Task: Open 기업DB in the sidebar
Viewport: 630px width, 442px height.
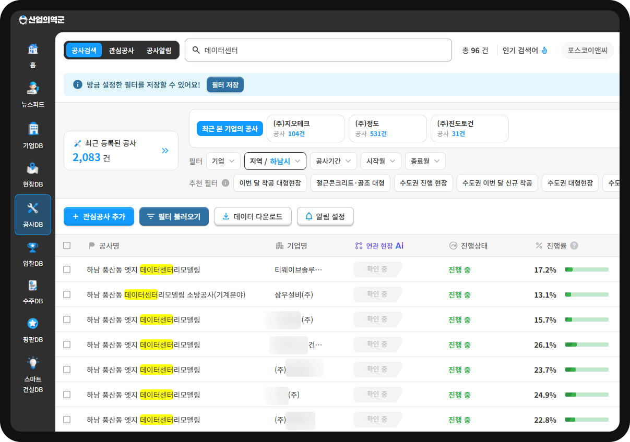Action: pyautogui.click(x=33, y=135)
